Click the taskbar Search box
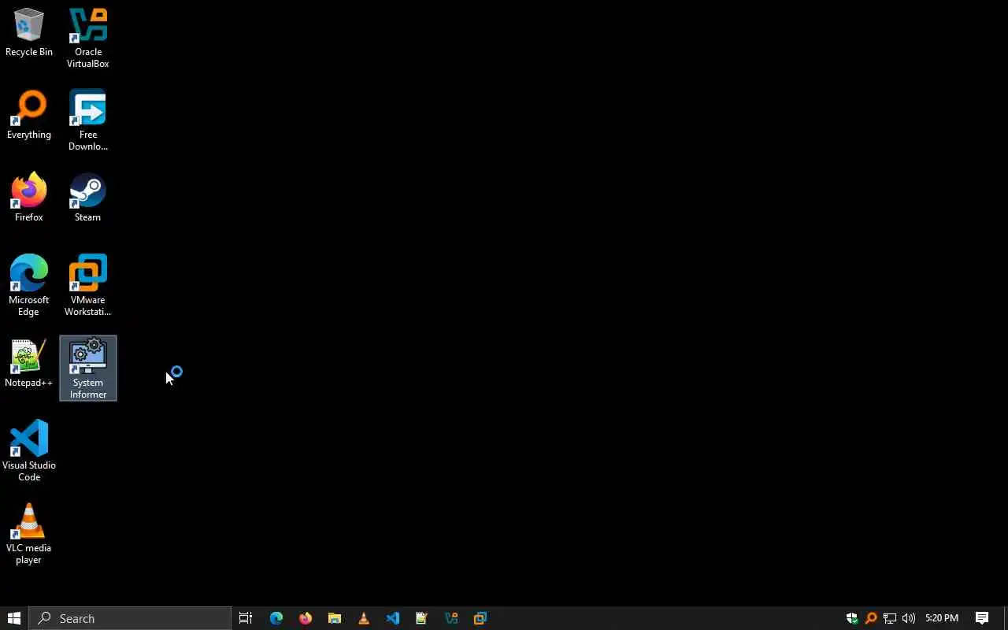 point(130,618)
